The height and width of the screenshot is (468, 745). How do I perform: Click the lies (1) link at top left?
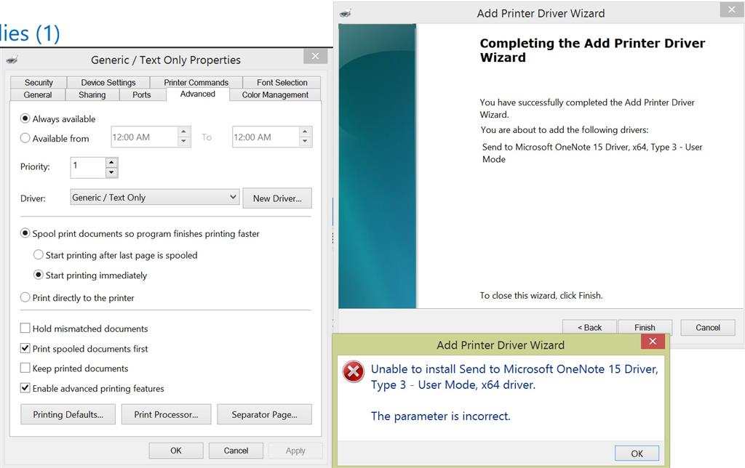click(x=28, y=33)
